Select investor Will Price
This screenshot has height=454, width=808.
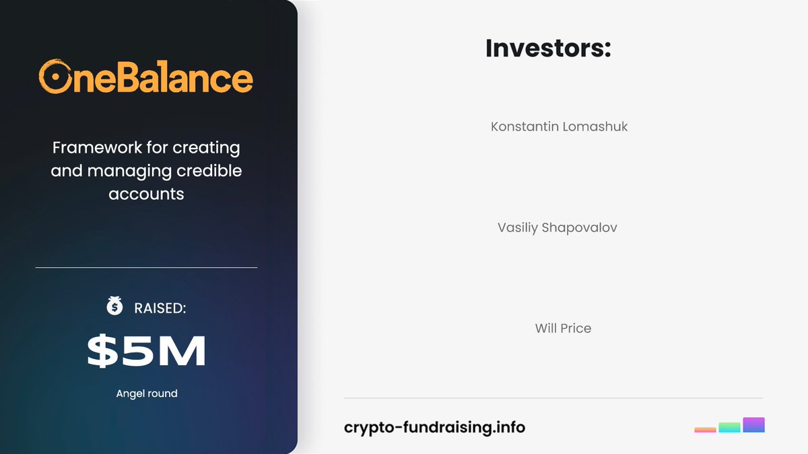point(563,328)
